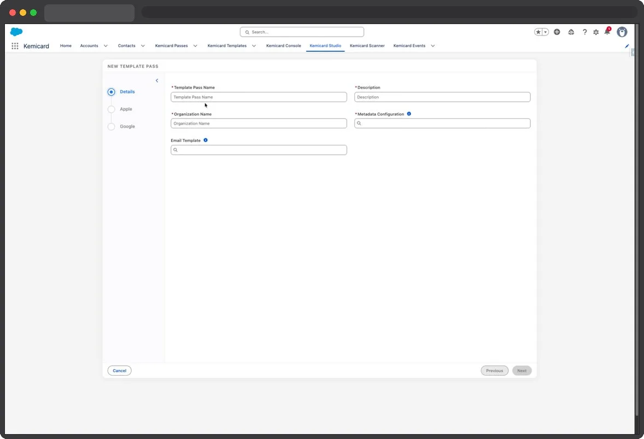The width and height of the screenshot is (644, 439).
Task: Select the Google step radio
Action: pos(112,126)
